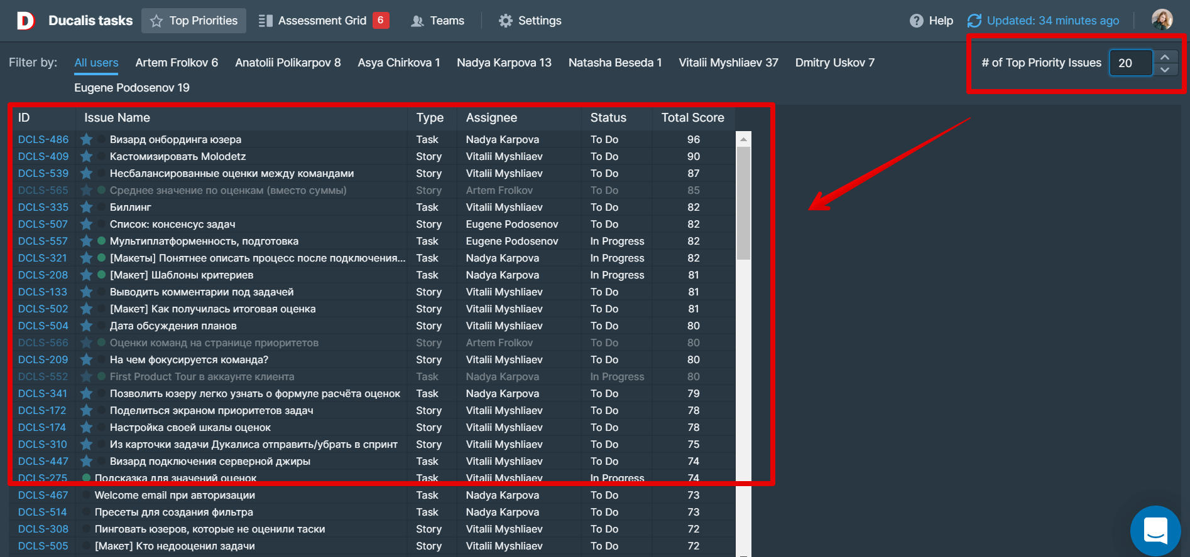Click the red 6 badge on Assessment Grid
Image resolution: width=1190 pixels, height=557 pixels.
[x=381, y=20]
